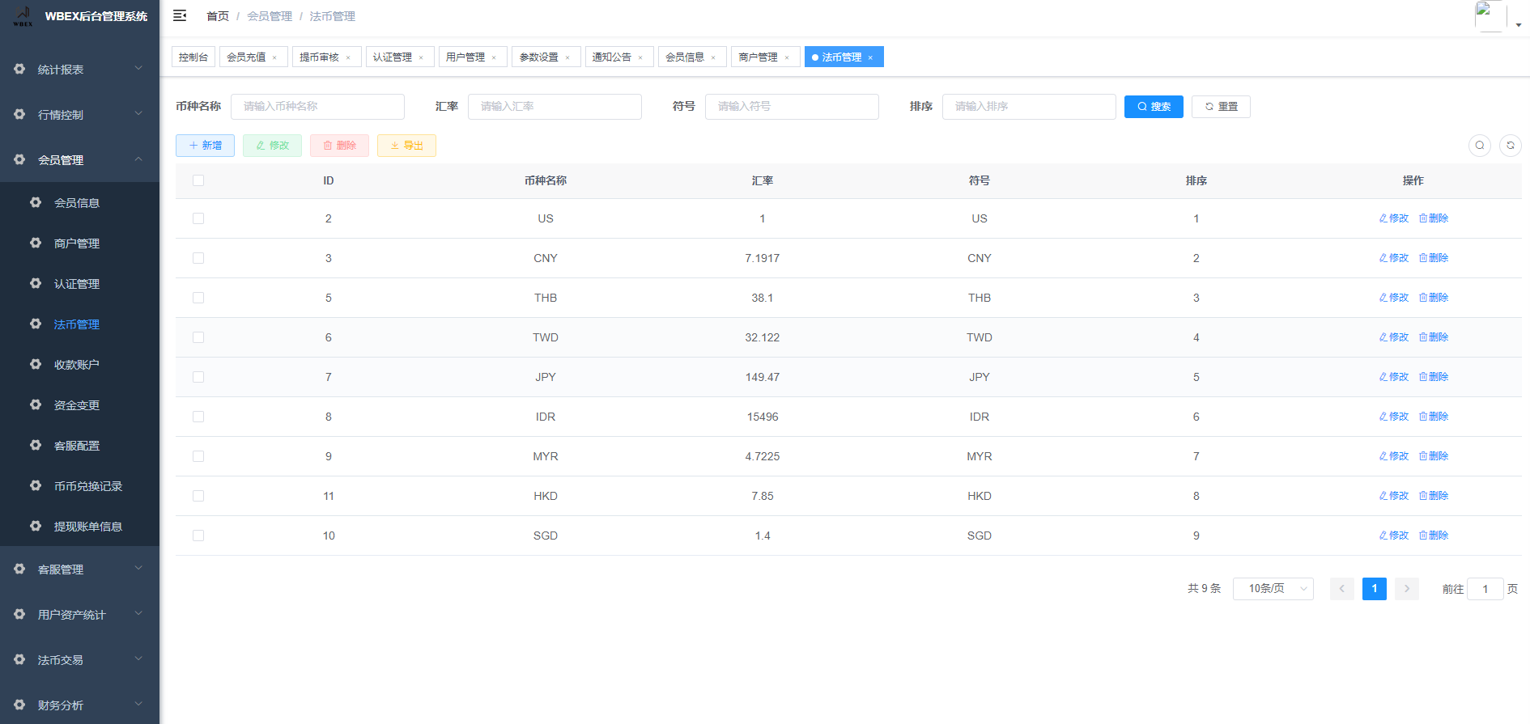Click the 币种名称 input field

coord(317,107)
